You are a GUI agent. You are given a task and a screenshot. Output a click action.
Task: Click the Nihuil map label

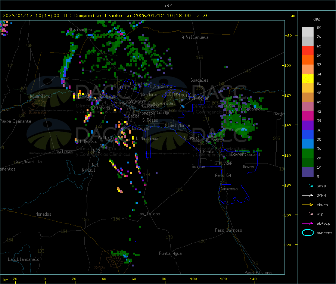(88, 170)
